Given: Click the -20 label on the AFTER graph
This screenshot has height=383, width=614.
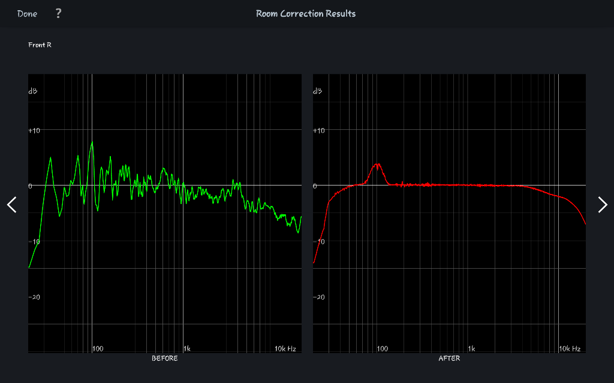Looking at the screenshot, I should point(319,297).
